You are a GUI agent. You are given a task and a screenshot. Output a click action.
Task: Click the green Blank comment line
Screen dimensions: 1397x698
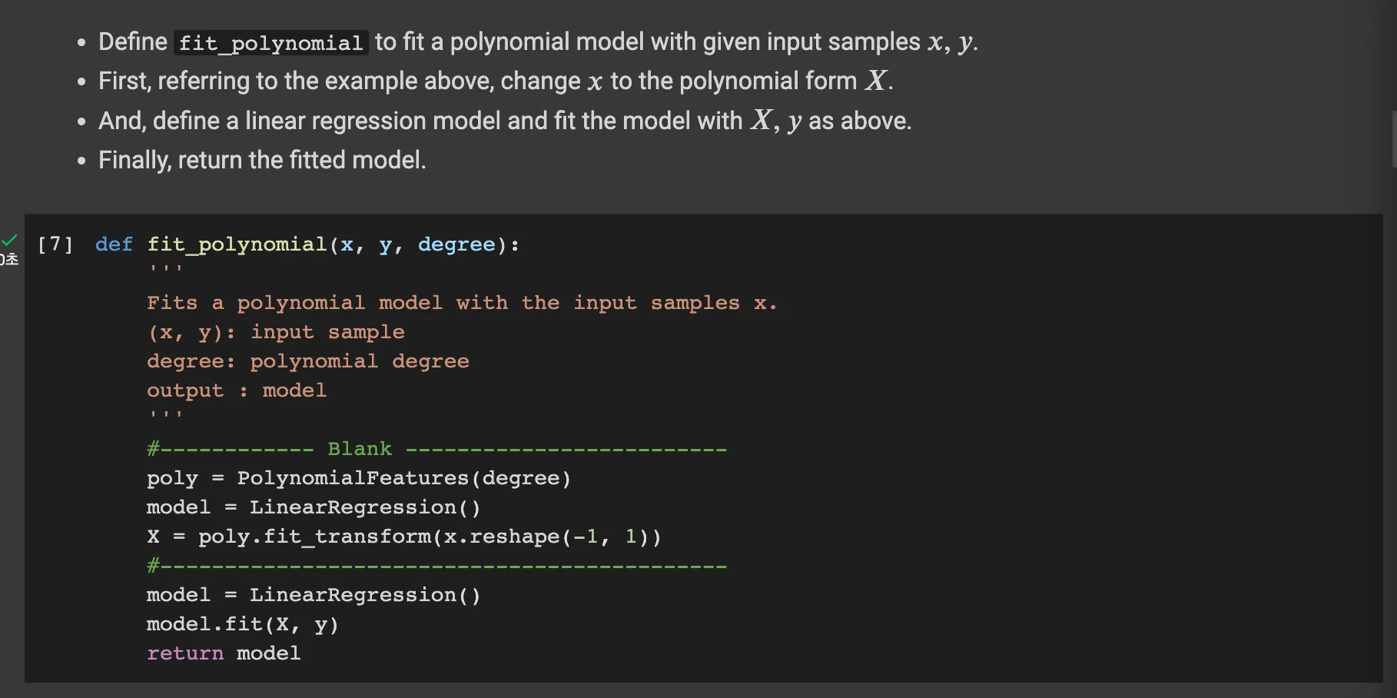[436, 449]
